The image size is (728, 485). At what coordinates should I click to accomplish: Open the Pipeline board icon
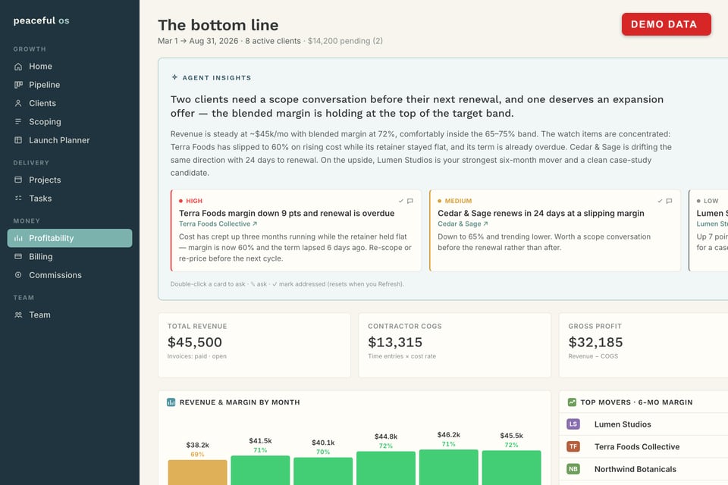(18, 85)
